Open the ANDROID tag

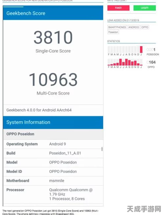click(134, 27)
